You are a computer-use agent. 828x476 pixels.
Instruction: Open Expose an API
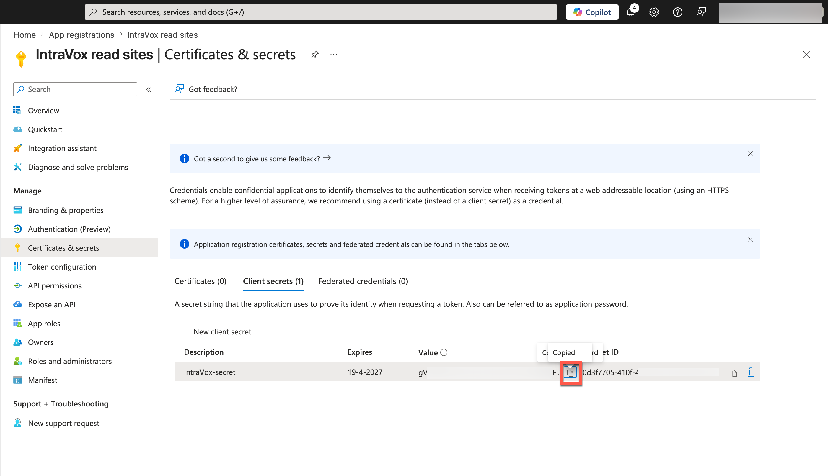tap(51, 305)
